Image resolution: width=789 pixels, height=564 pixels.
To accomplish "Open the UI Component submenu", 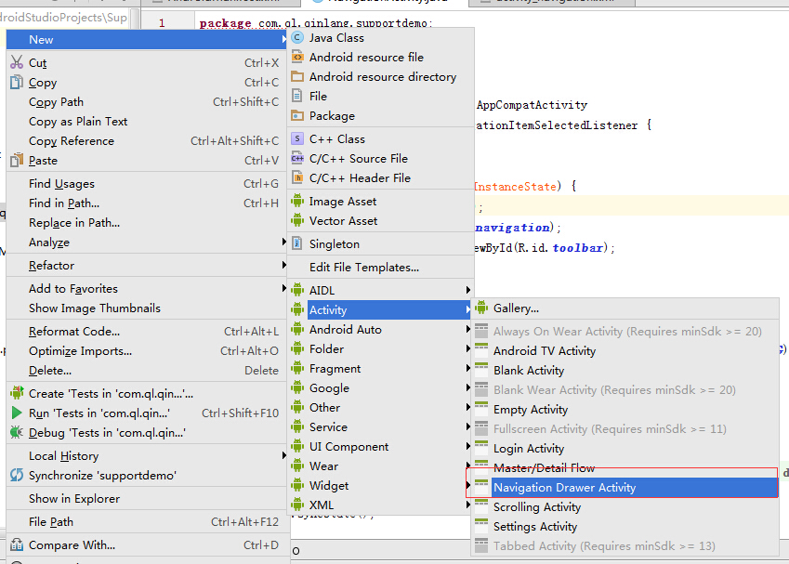I will 381,446.
